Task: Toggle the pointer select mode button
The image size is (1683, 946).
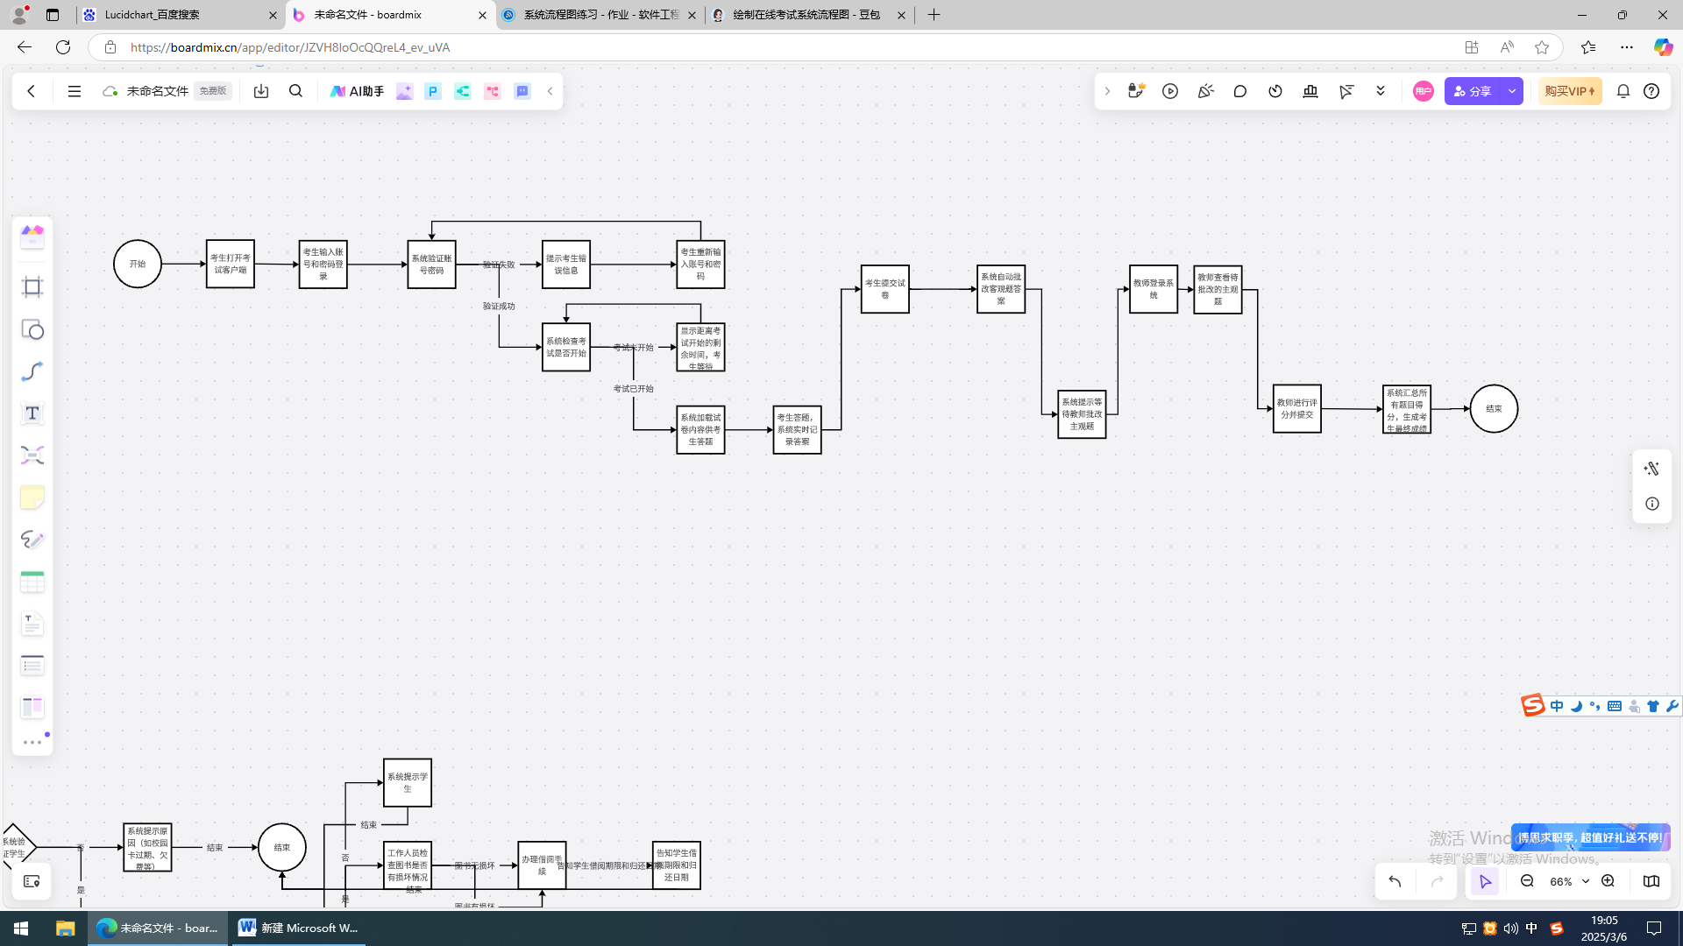Action: (x=1485, y=881)
